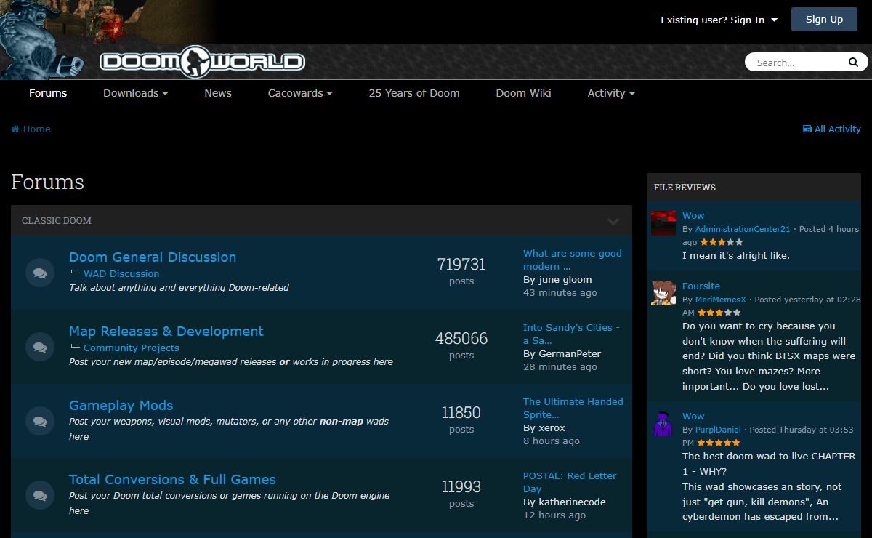This screenshot has height=538, width=872.
Task: Open 'POSTAL: Red Letter Day' topic
Action: (570, 482)
